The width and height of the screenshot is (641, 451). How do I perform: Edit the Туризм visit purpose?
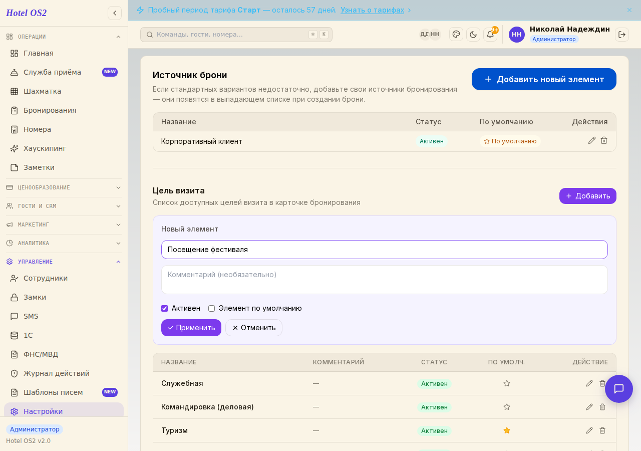coord(589,430)
